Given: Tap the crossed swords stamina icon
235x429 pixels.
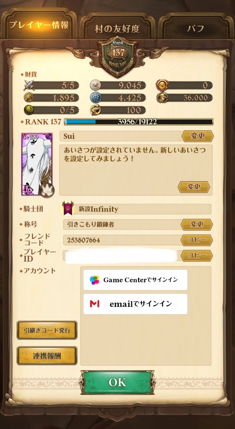Looking at the screenshot, I should tap(29, 85).
